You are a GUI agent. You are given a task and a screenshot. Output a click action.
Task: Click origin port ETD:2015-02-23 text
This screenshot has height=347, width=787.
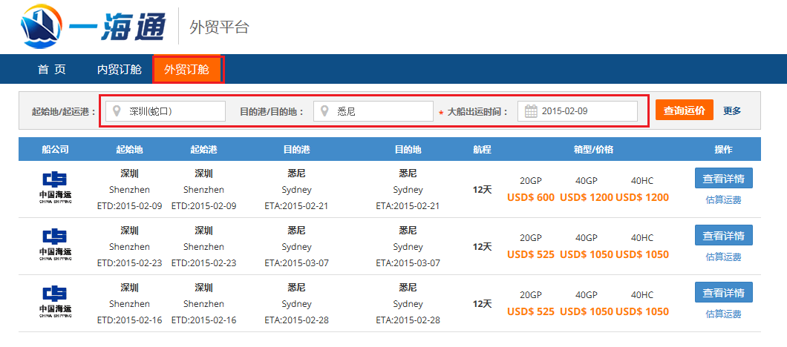[203, 263]
